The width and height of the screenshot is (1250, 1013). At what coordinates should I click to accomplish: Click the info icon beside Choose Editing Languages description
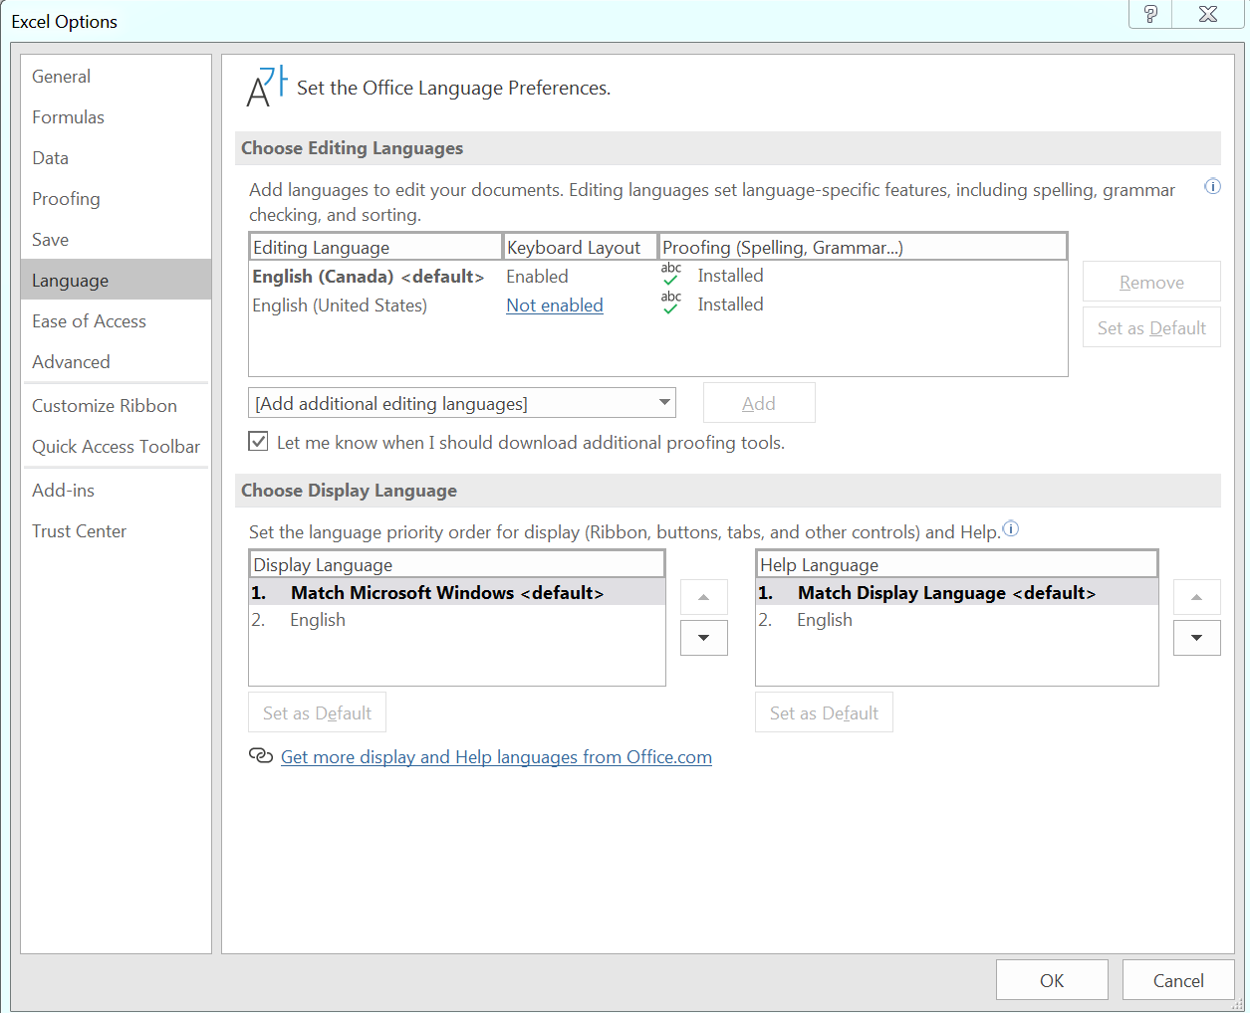click(1212, 187)
